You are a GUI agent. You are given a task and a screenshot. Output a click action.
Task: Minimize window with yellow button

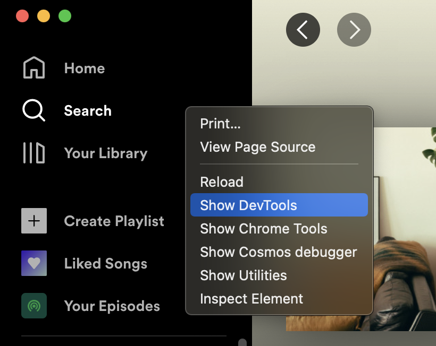44,16
